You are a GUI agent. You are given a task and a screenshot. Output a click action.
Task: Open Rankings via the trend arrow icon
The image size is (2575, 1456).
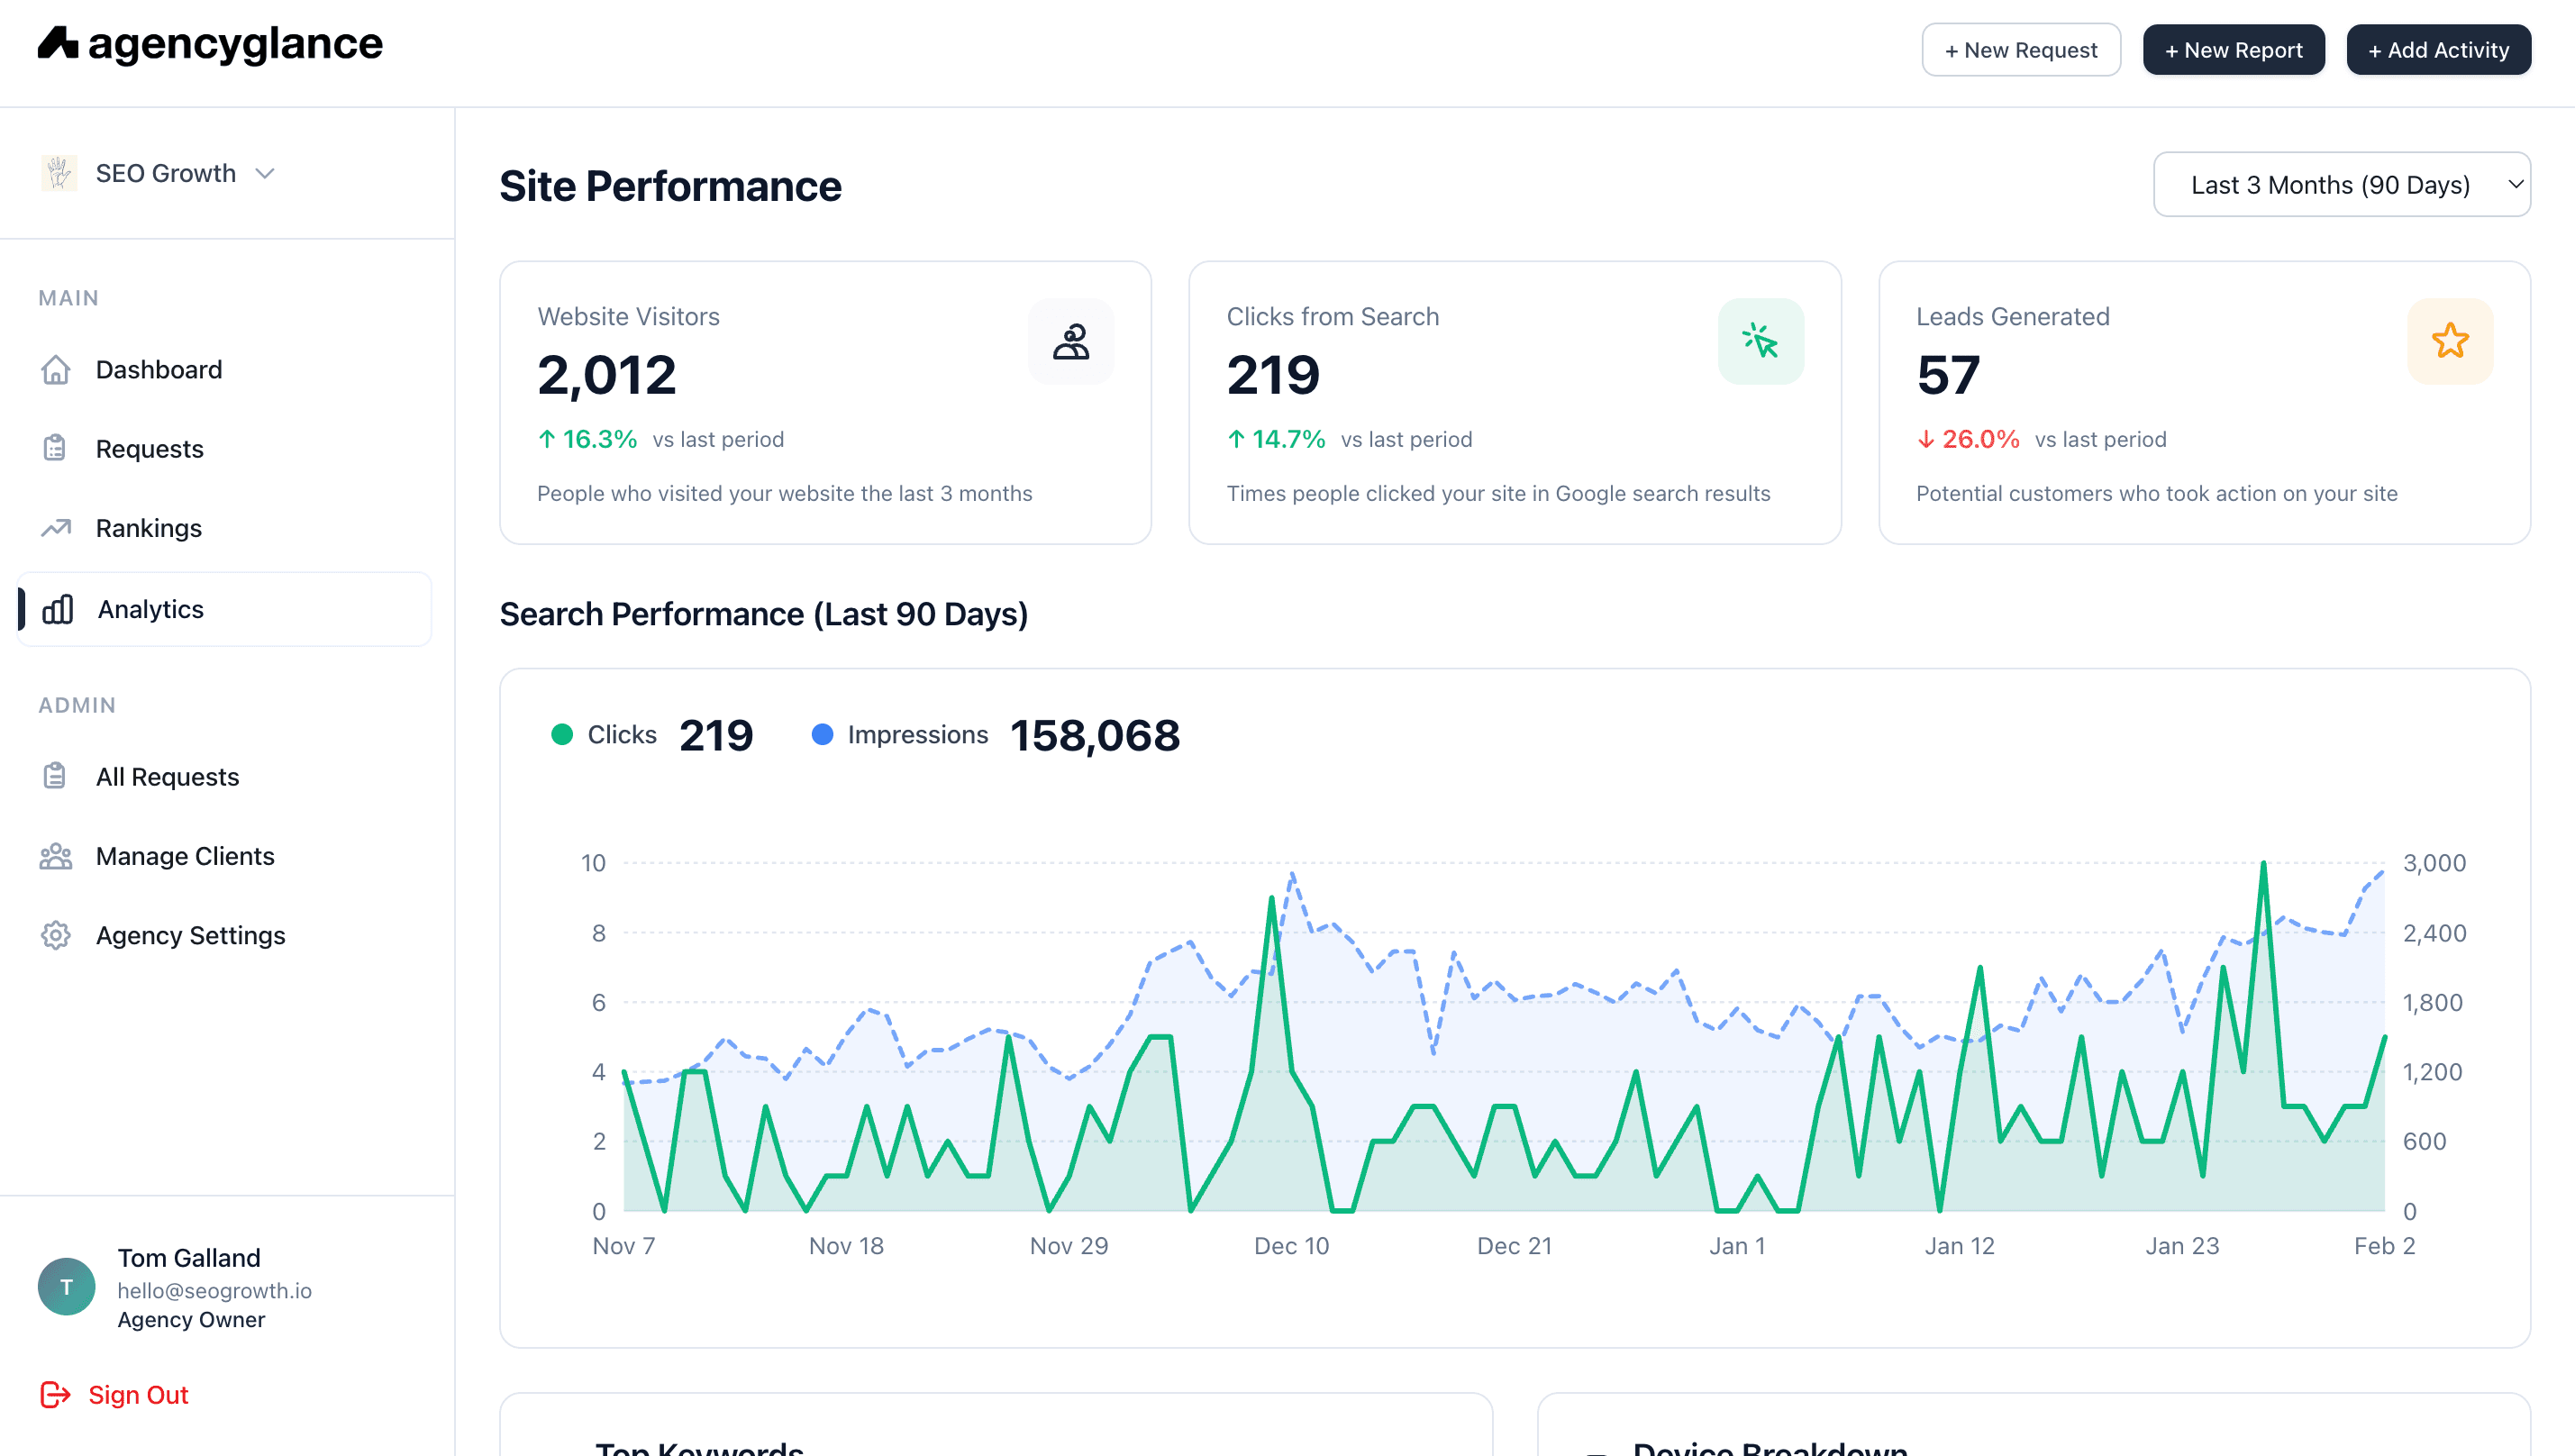click(57, 528)
